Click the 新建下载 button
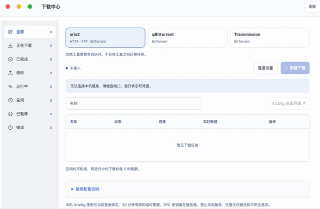The height and width of the screenshot is (209, 320). (x=295, y=68)
